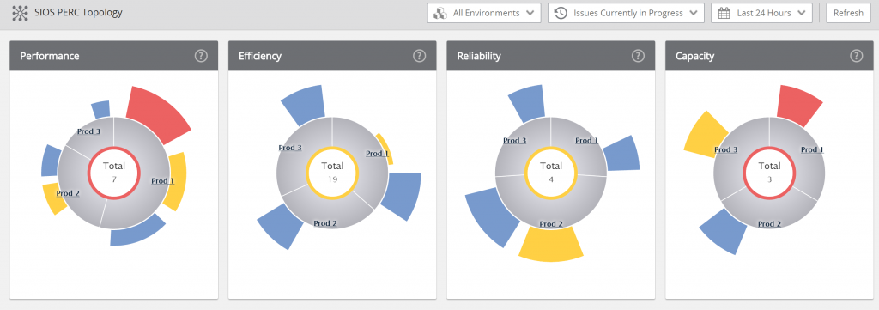879x310 pixels.
Task: Open Prod 1 link in Capacity chart
Action: point(812,149)
